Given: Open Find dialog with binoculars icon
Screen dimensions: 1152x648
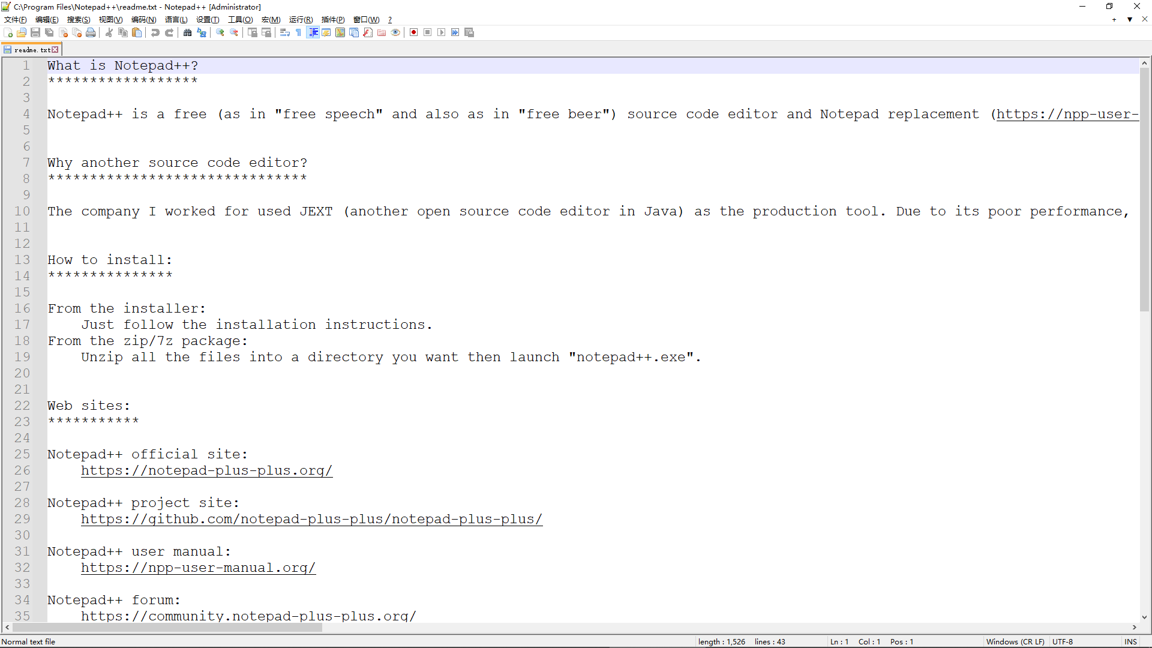Looking at the screenshot, I should (x=188, y=32).
